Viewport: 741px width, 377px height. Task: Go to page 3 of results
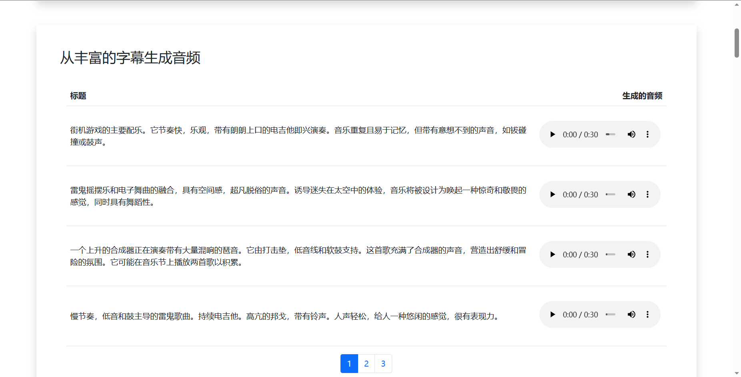pyautogui.click(x=383, y=363)
